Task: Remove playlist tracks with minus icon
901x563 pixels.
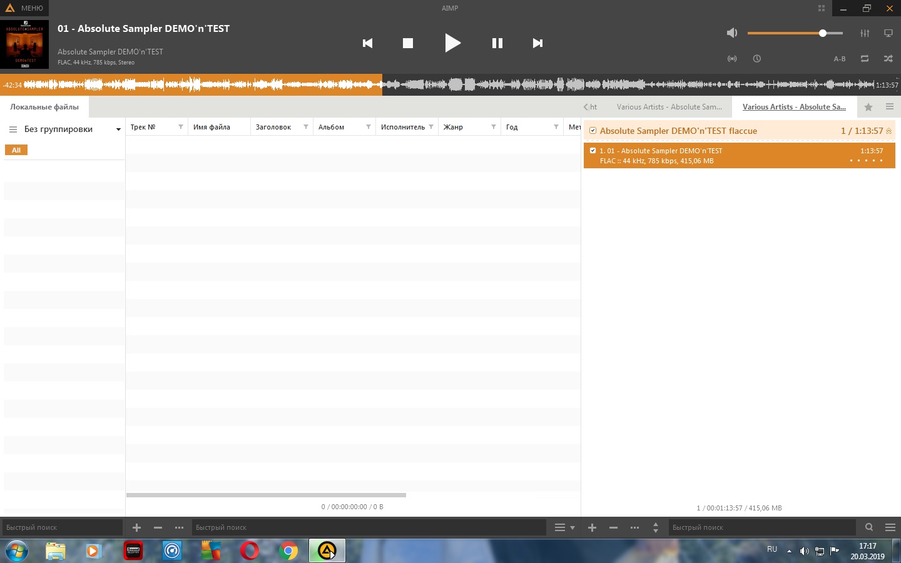Action: (613, 527)
